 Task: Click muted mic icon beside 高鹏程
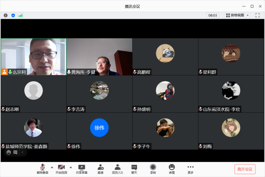[135, 72]
